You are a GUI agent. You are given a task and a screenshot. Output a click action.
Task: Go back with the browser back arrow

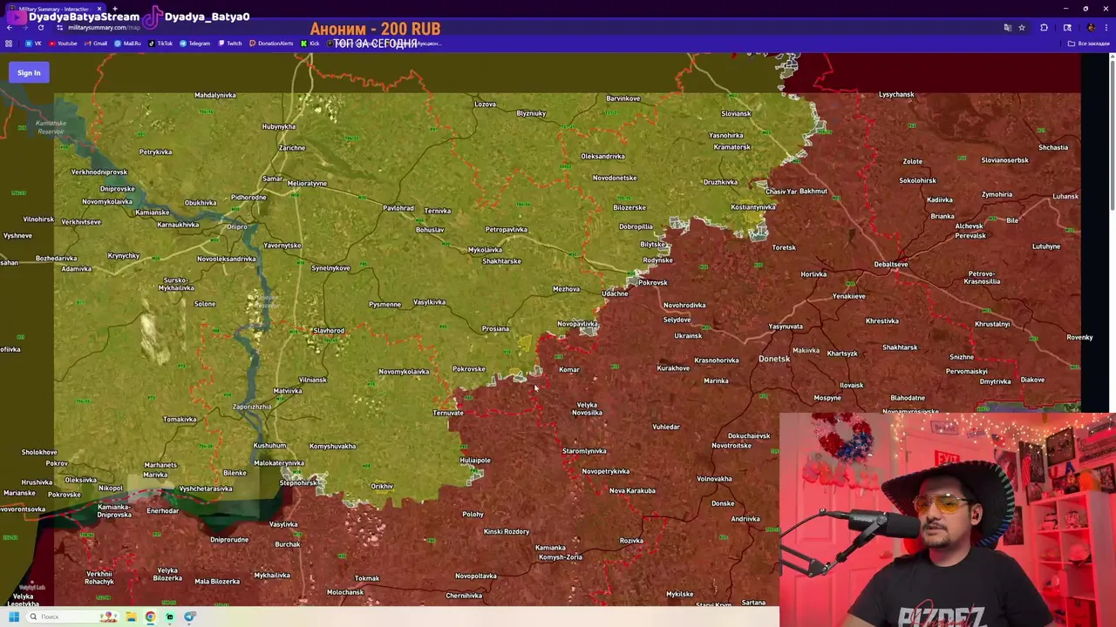pyautogui.click(x=10, y=28)
